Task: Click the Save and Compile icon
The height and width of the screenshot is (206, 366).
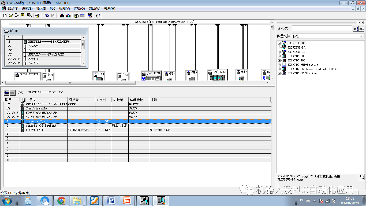Action: [29, 16]
